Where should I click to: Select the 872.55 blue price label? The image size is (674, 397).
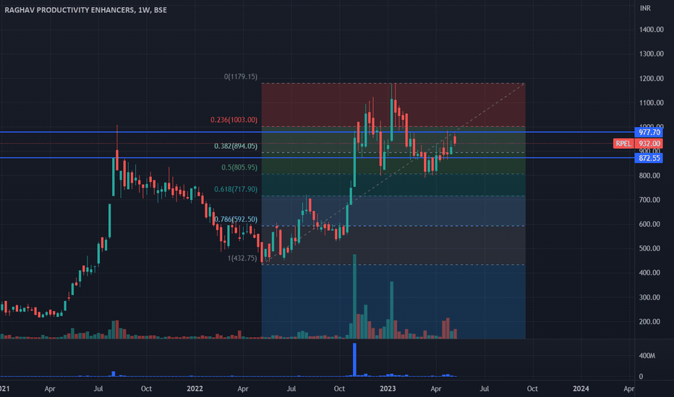(649, 158)
